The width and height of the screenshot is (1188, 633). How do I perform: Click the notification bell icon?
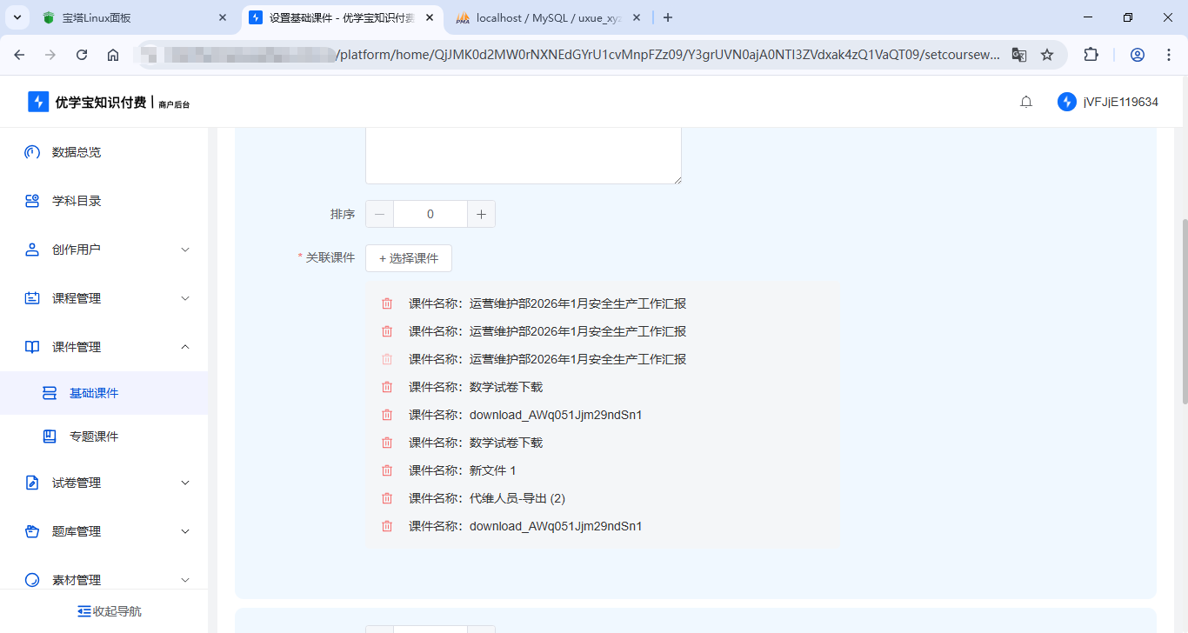(1025, 102)
